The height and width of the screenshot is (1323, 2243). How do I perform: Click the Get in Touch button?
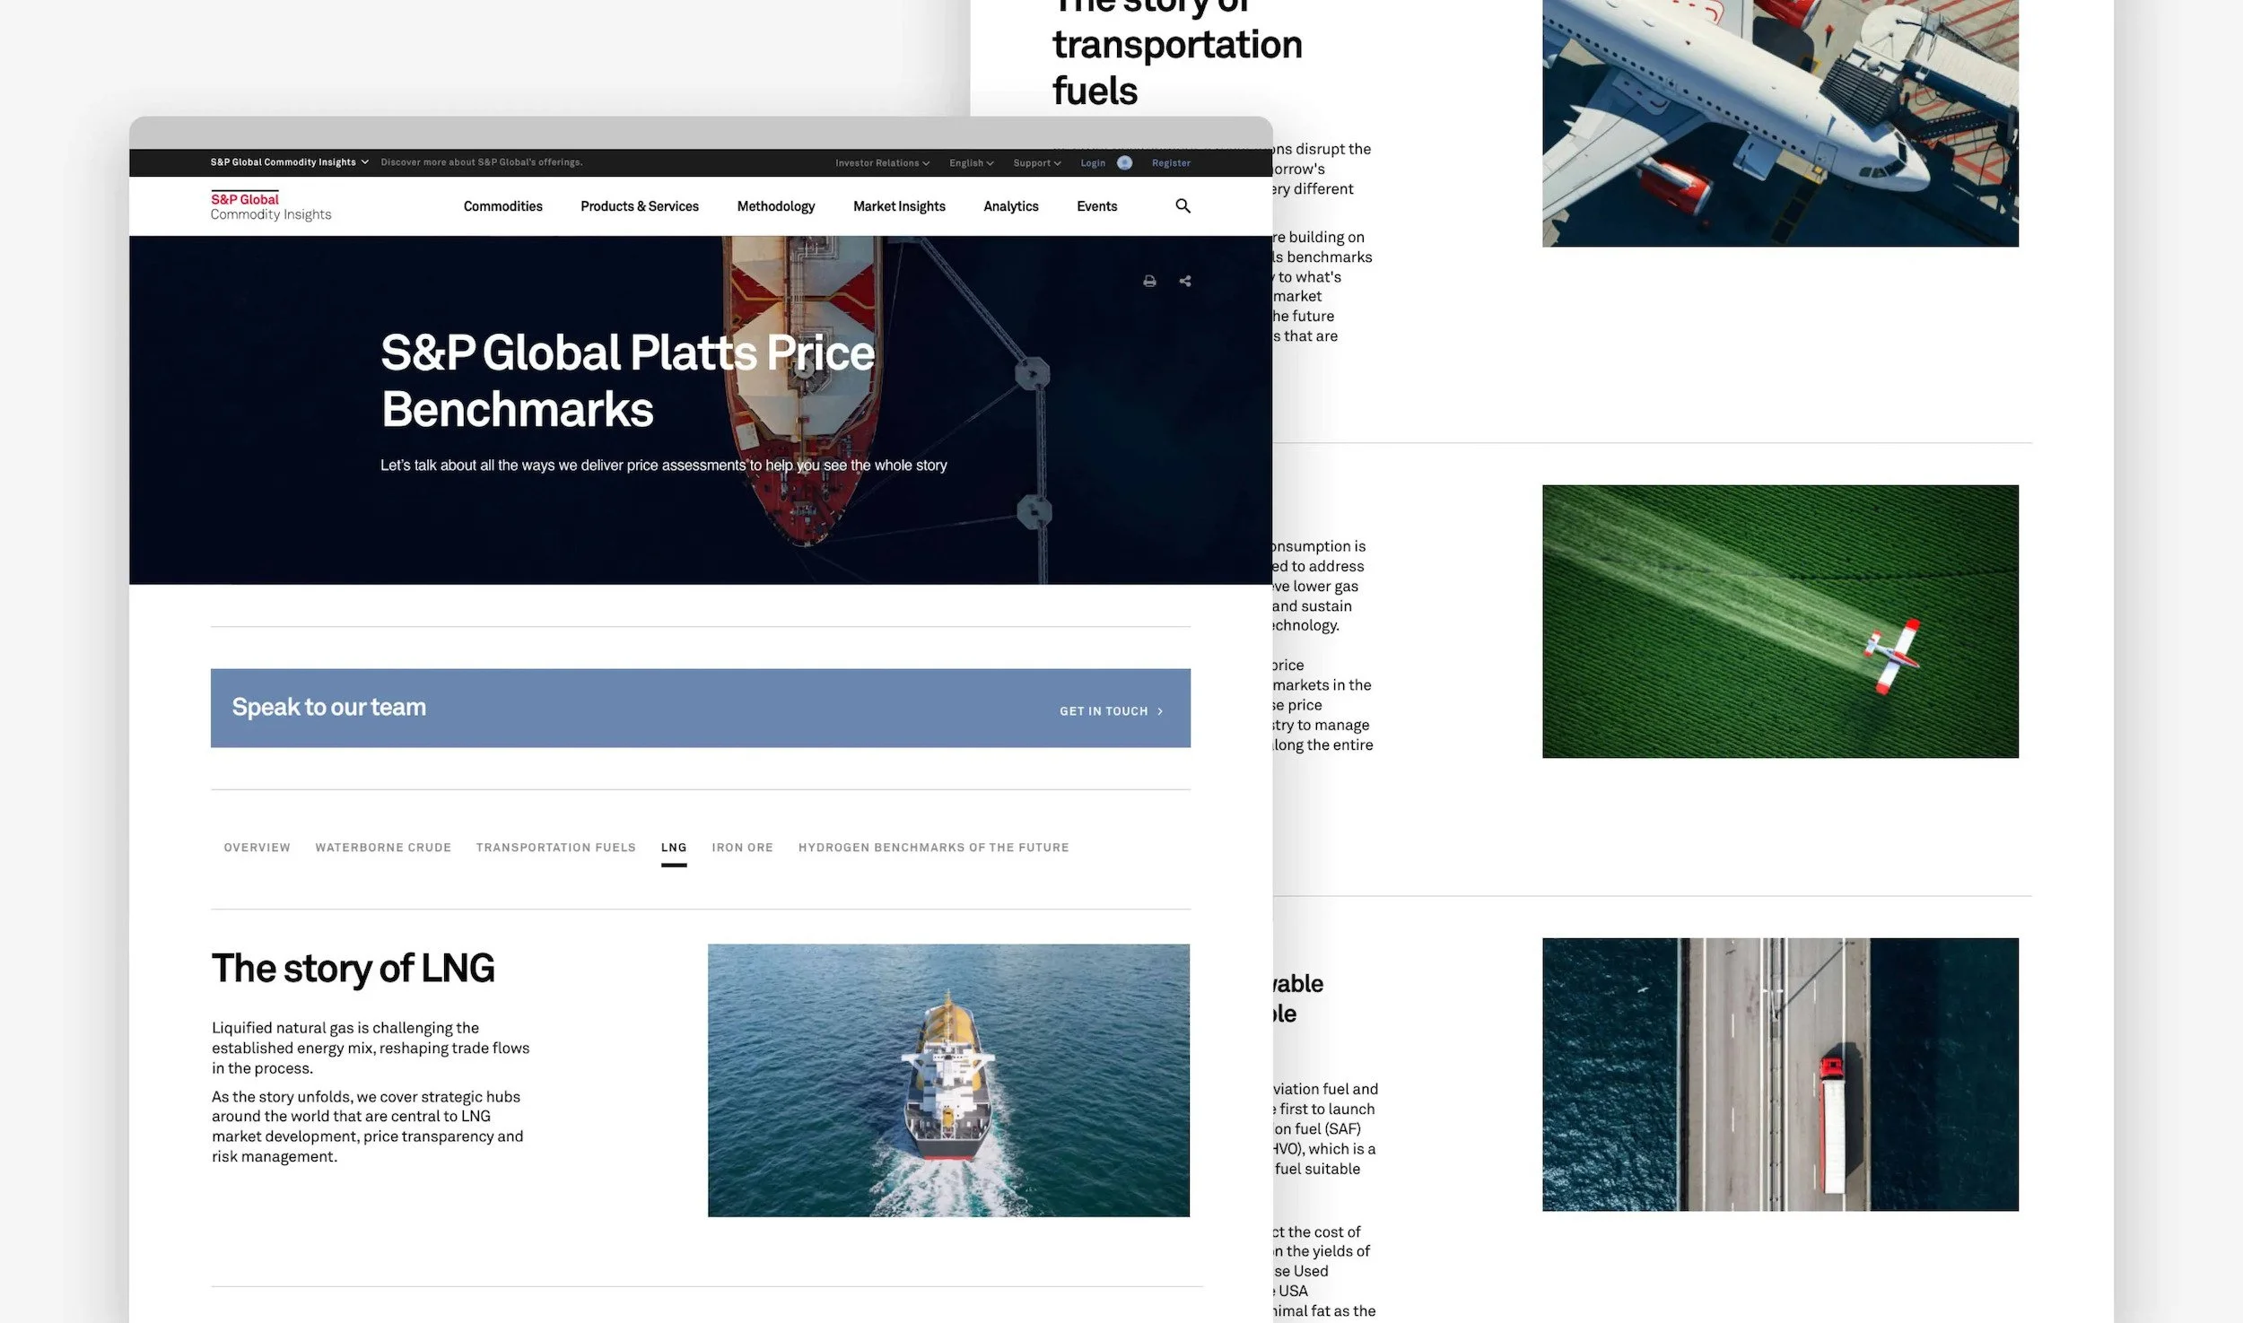(x=1104, y=711)
